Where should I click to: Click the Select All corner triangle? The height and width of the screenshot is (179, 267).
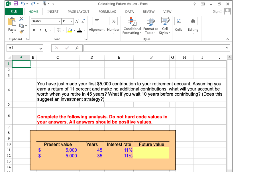tap(9, 57)
